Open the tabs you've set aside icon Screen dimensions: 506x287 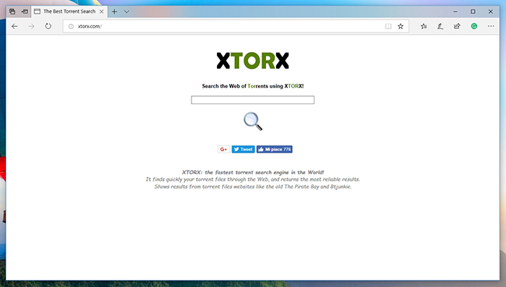pyautogui.click(x=12, y=12)
